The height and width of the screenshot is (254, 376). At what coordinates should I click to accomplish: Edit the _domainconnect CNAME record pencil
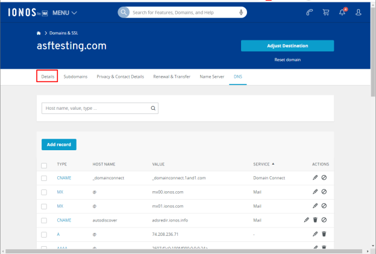[x=315, y=177]
